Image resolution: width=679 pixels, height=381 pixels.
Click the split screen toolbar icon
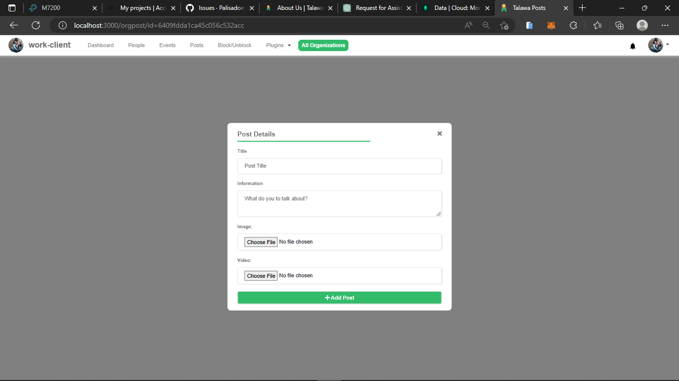coord(529,25)
